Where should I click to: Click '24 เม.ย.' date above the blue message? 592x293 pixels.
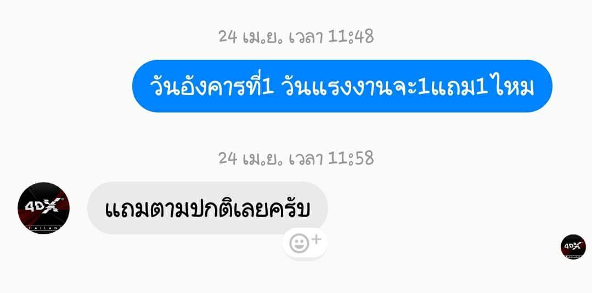pos(251,37)
